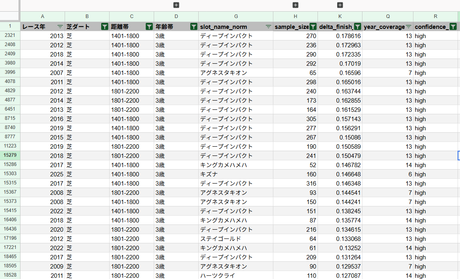Image resolution: width=460 pixels, height=279 pixels.
Task: Click delta value 0.13252
Action: [x=340, y=248]
